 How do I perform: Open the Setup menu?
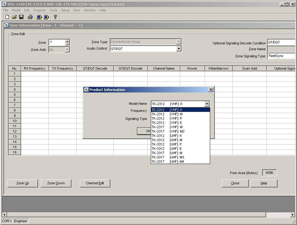coord(65,10)
